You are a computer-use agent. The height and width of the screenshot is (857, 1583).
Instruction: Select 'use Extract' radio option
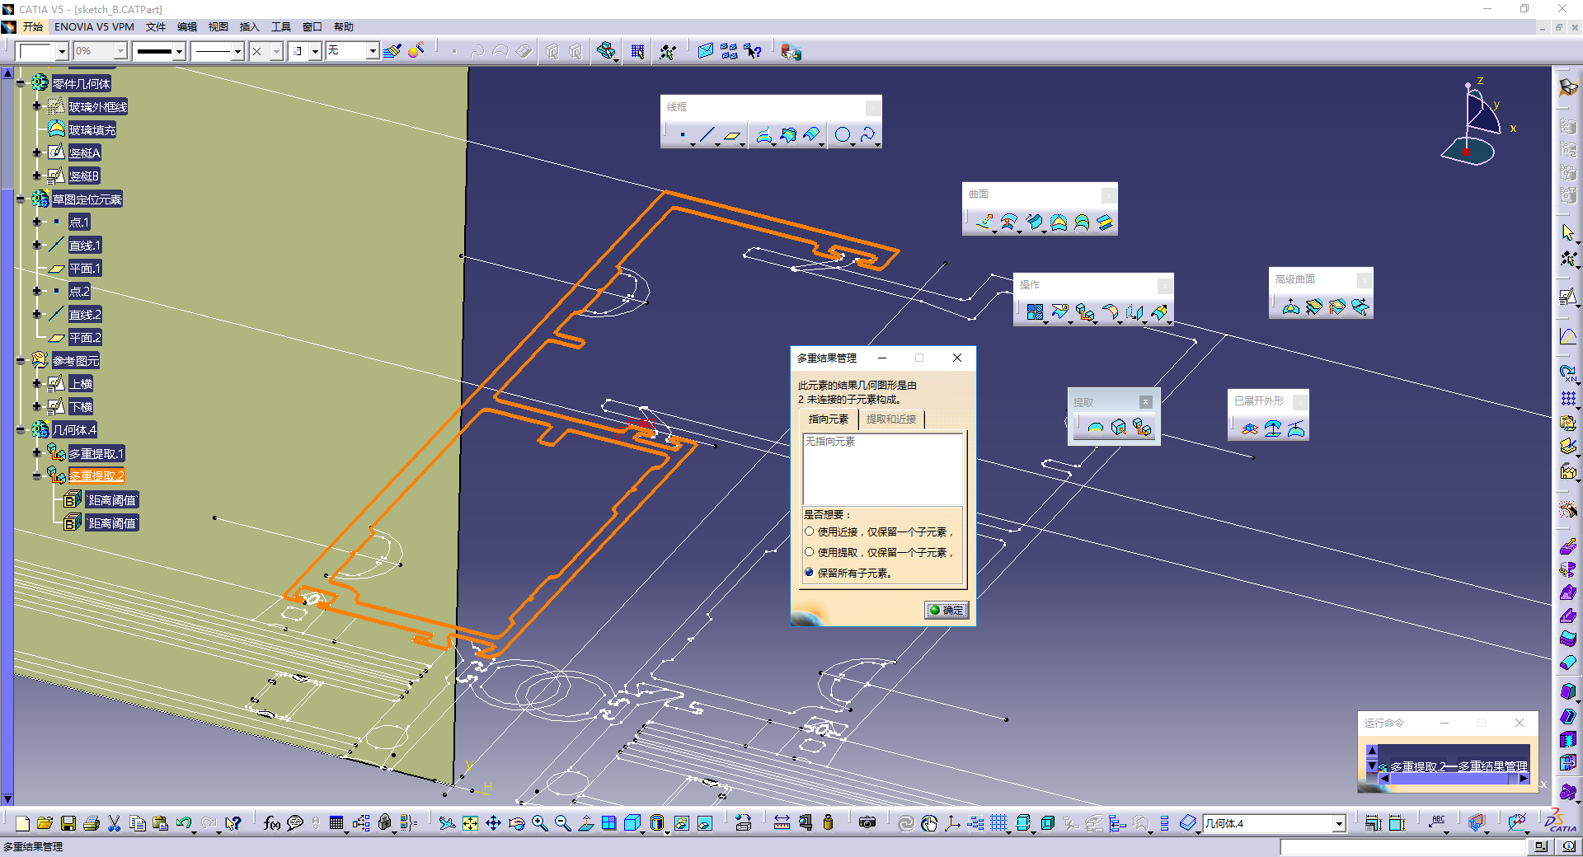coord(810,553)
